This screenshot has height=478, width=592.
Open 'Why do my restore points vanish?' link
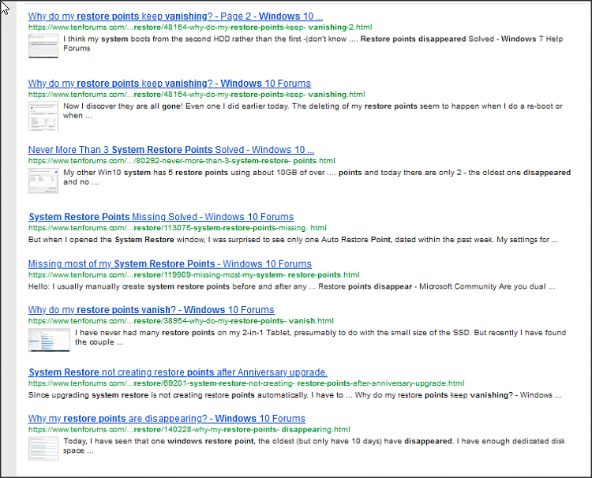coord(151,310)
